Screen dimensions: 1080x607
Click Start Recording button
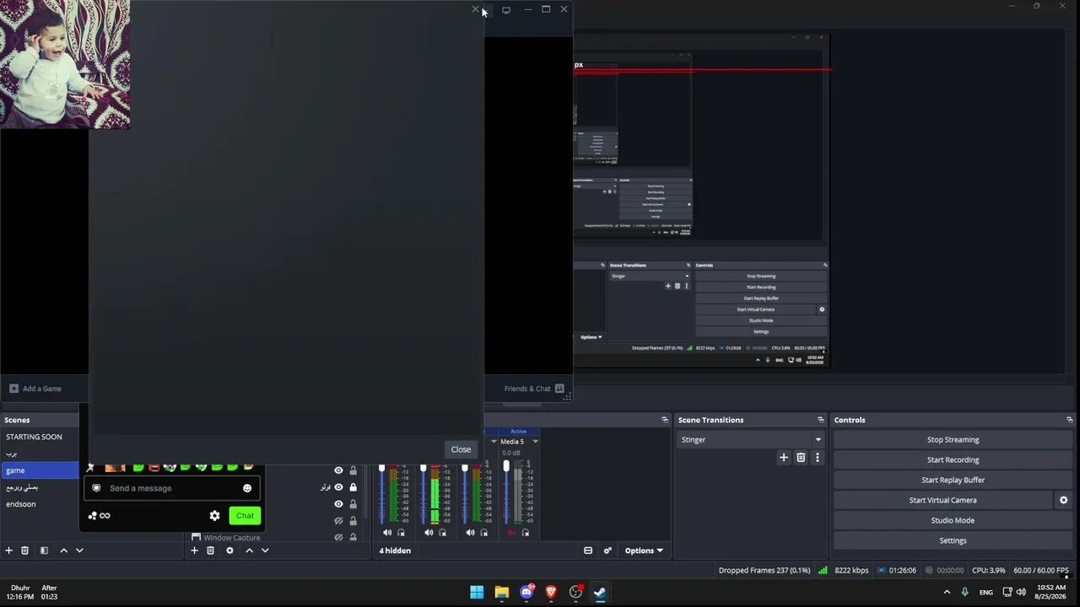[953, 459]
